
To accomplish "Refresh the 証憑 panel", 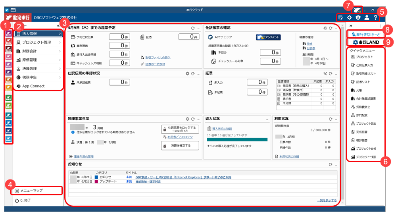I will pyautogui.click(x=331, y=74).
